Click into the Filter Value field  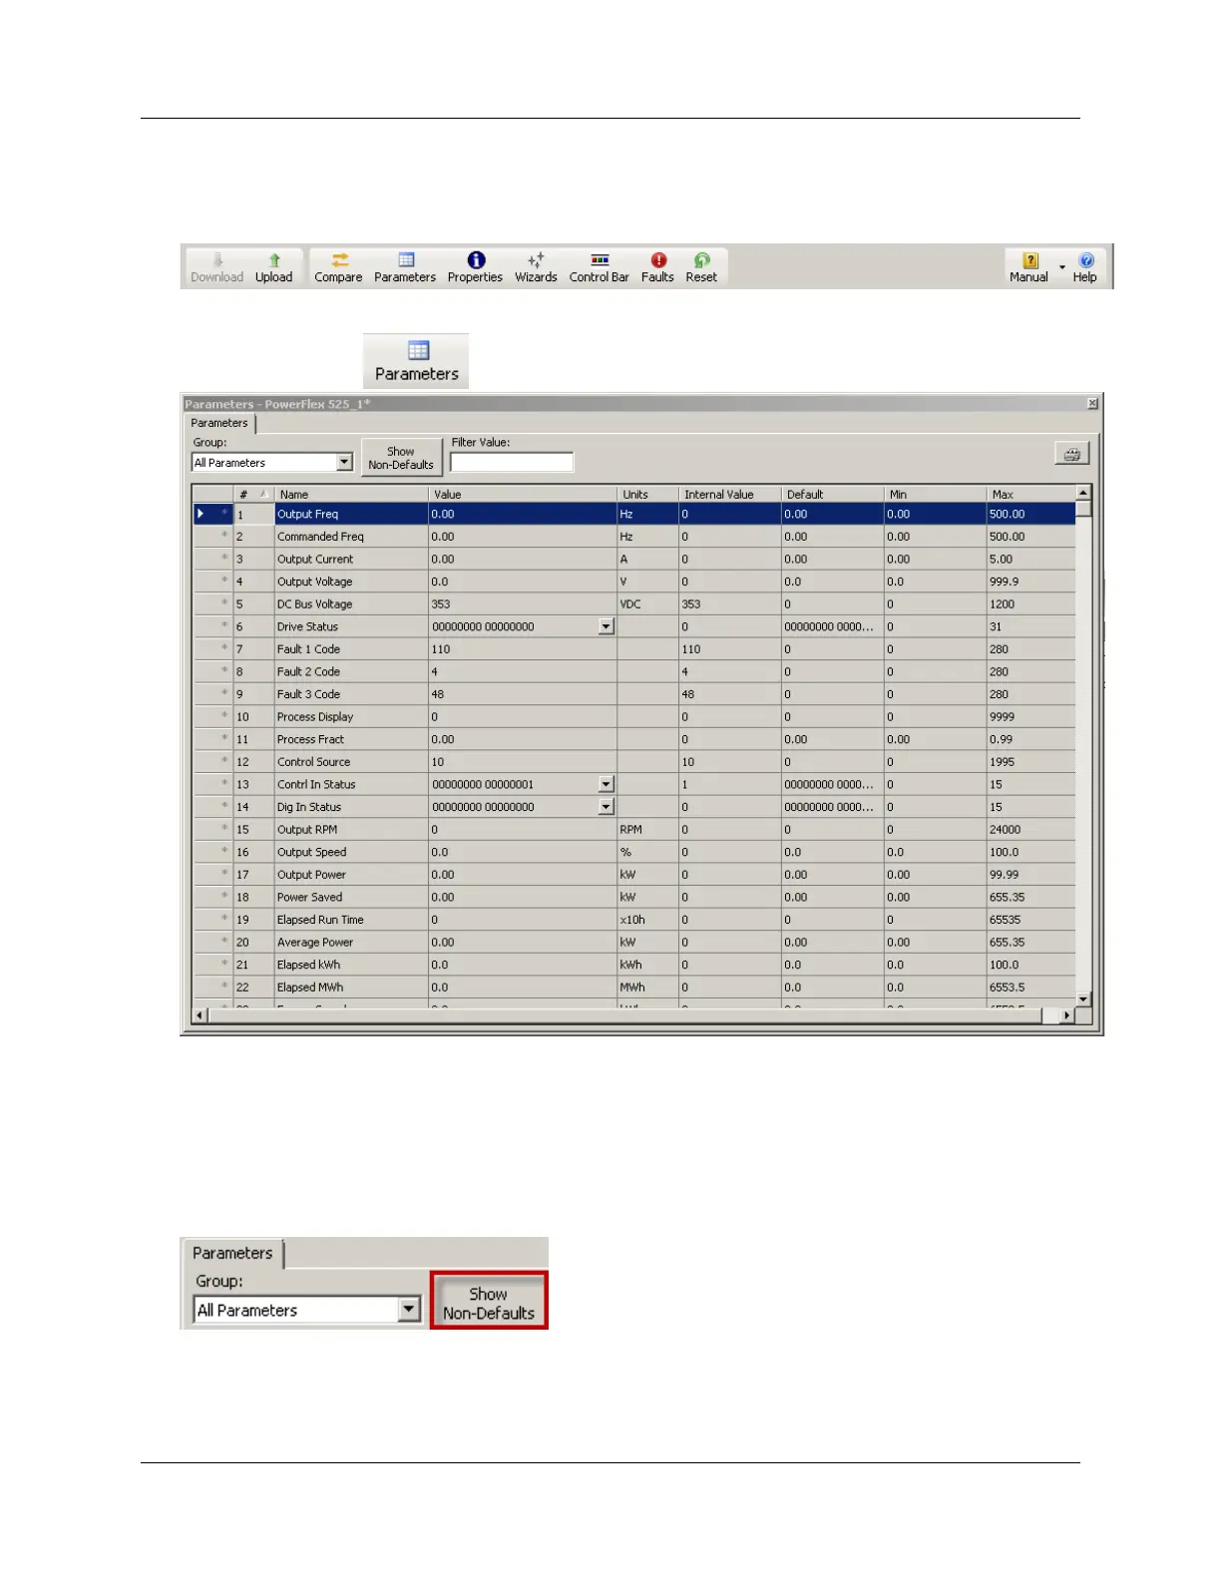tap(512, 462)
